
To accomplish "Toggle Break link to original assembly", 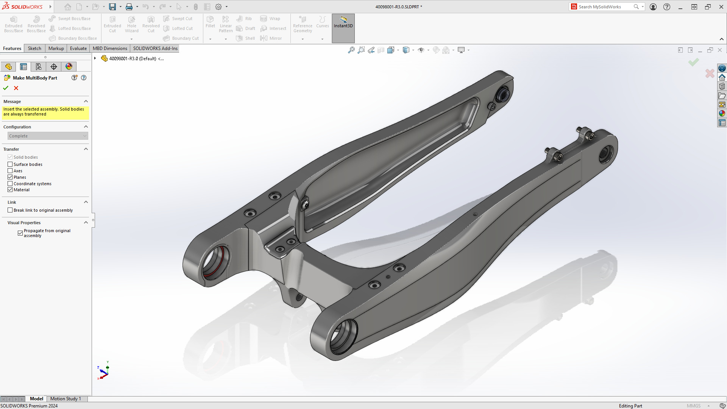I will coord(10,210).
